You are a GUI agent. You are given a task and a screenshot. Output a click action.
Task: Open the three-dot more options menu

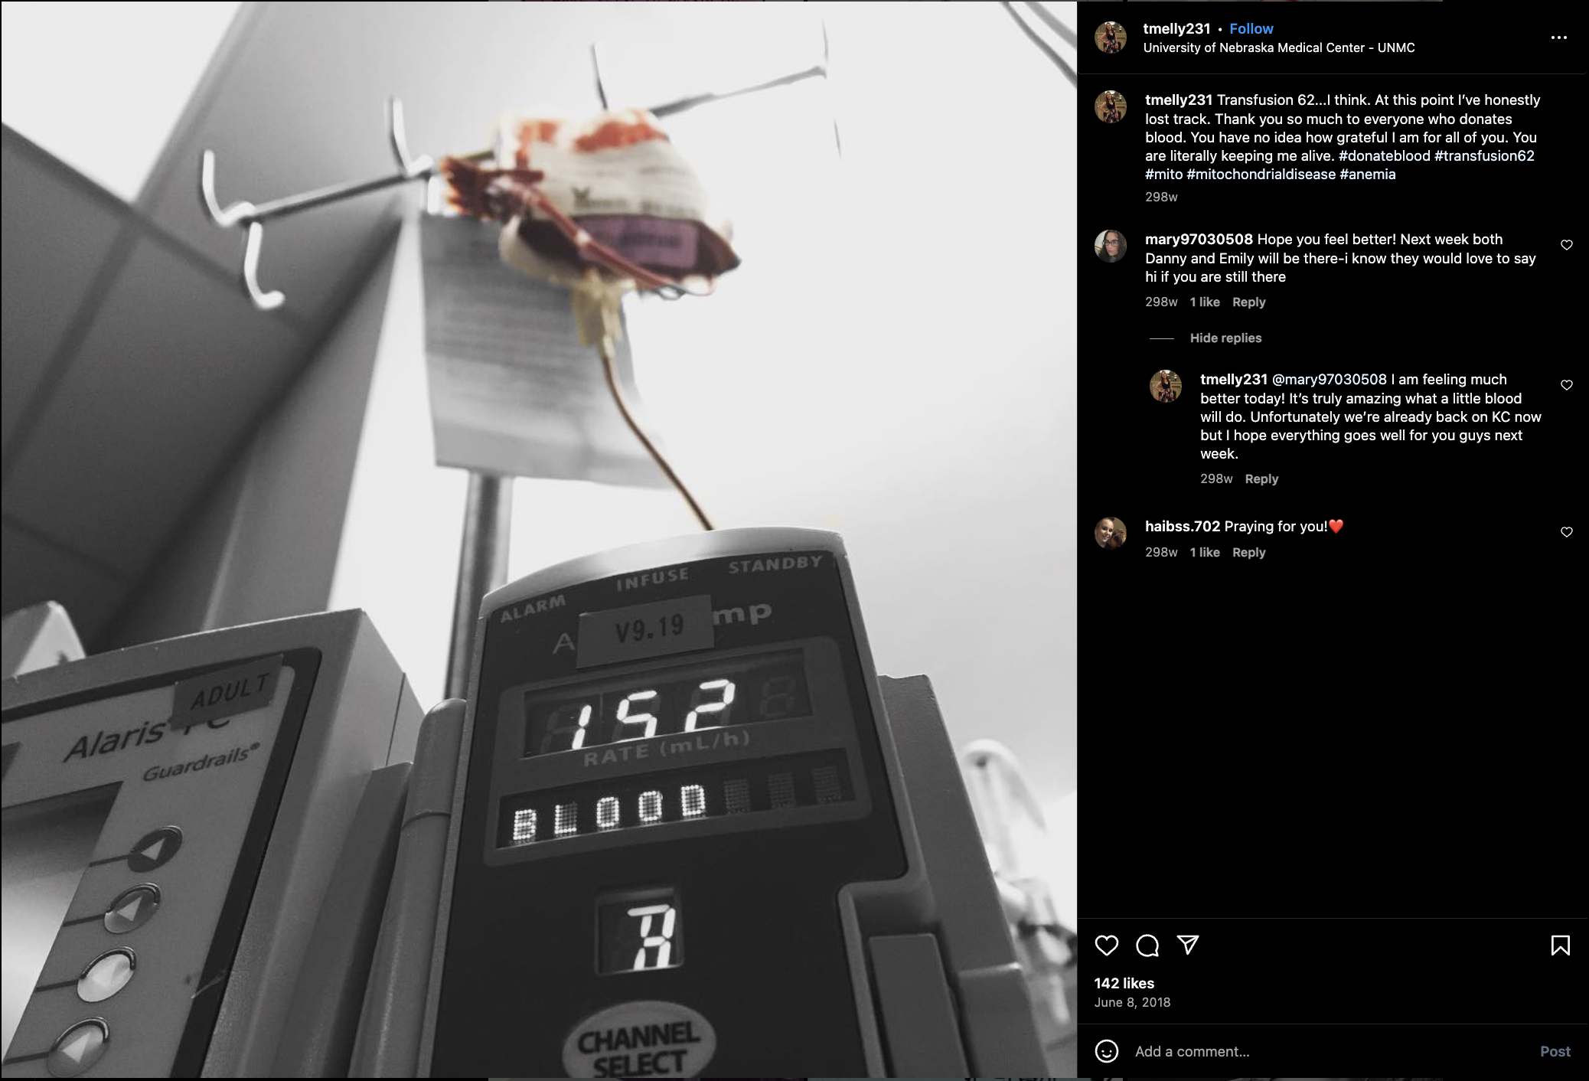[x=1558, y=38]
